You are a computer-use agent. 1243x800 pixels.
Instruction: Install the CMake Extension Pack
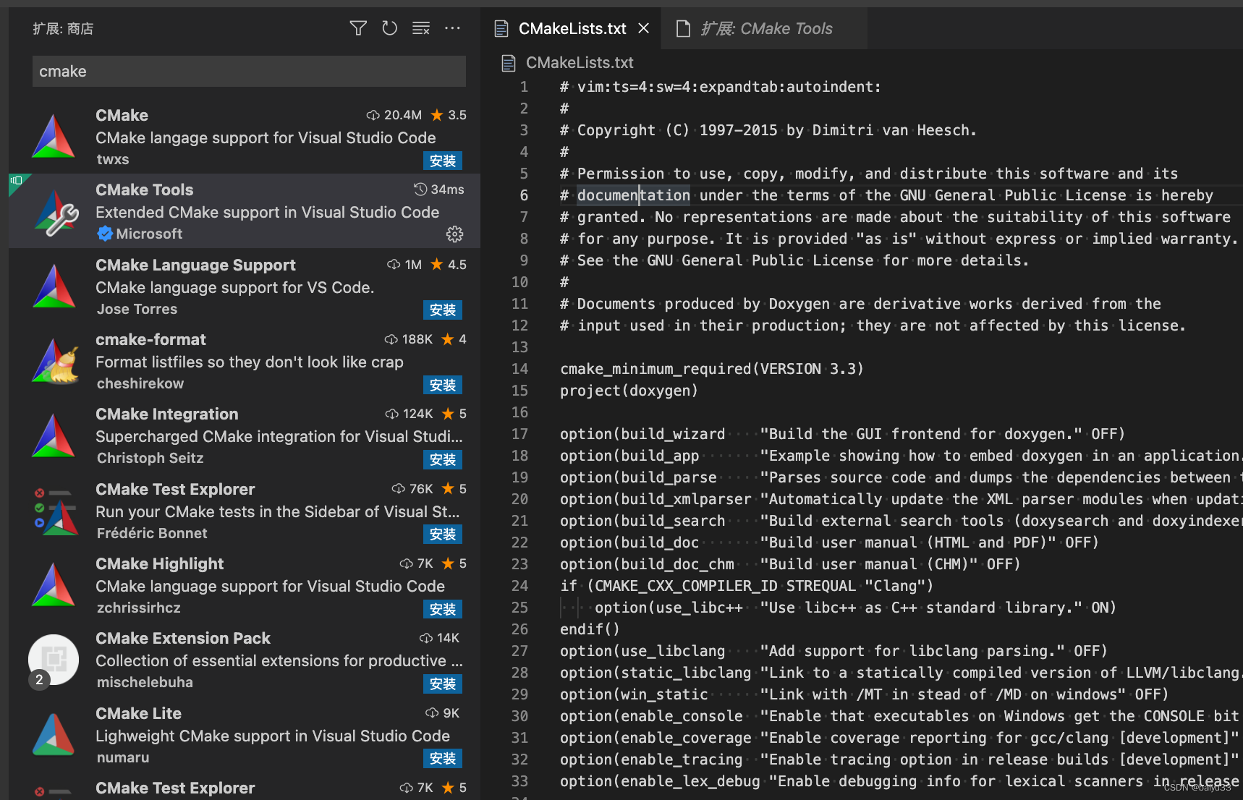pyautogui.click(x=443, y=684)
